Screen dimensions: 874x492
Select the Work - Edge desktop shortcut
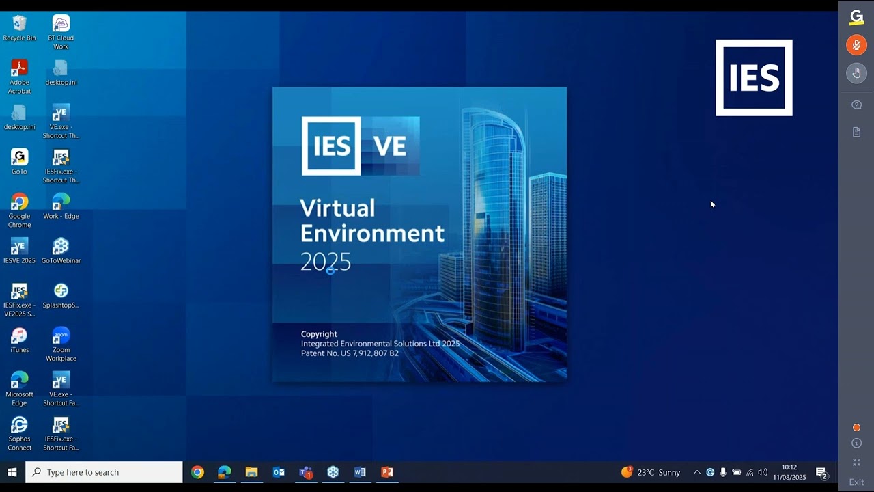[x=61, y=206]
